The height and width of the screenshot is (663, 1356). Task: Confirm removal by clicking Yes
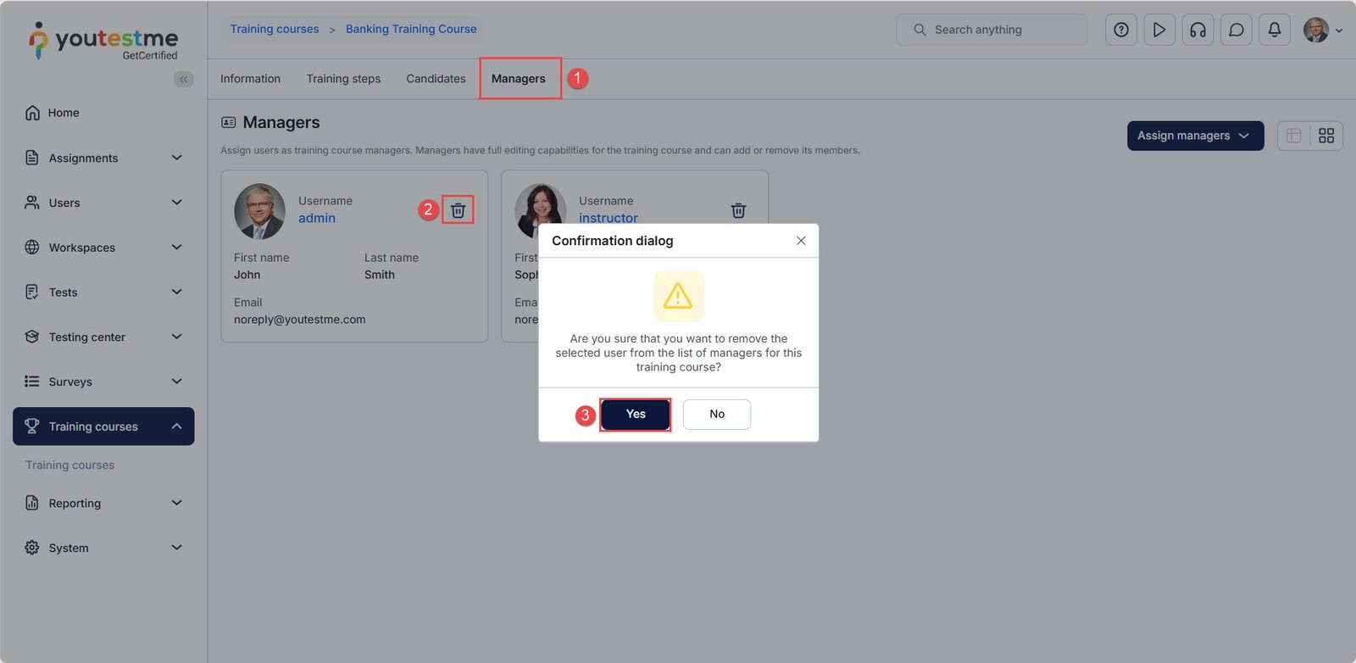[x=636, y=415]
